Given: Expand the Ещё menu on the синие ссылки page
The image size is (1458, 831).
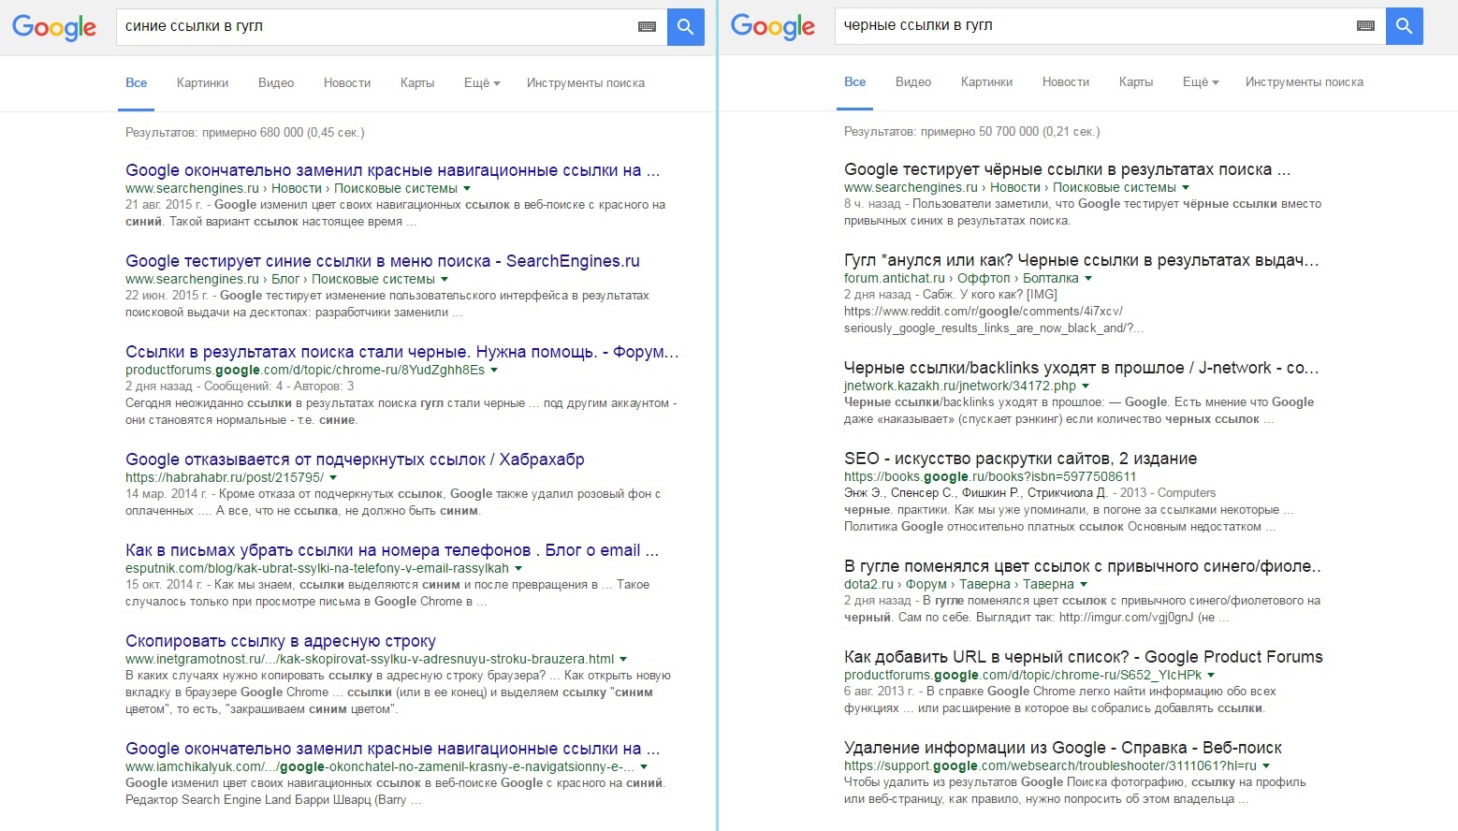Looking at the screenshot, I should (x=482, y=83).
